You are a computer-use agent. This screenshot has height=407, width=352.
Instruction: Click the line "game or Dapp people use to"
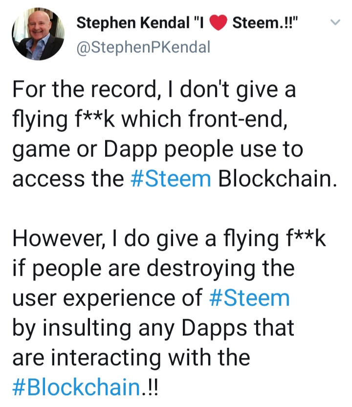(157, 150)
